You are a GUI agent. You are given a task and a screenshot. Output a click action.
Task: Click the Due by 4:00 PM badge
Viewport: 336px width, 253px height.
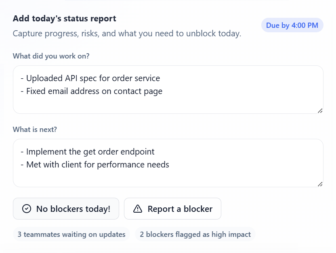[x=292, y=25]
